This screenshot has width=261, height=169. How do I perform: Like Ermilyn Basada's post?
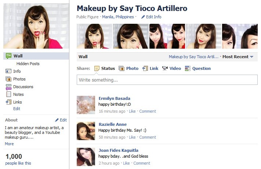[x=132, y=111]
